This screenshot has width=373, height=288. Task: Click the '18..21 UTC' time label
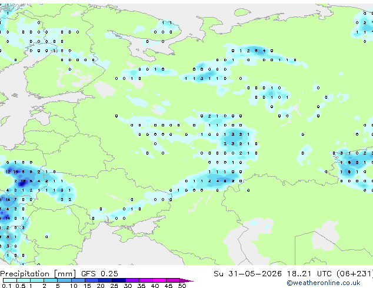[x=309, y=274]
